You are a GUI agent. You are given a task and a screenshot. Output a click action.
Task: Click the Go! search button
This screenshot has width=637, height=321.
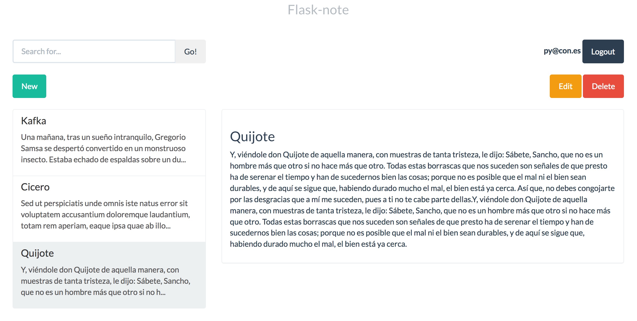[190, 52]
